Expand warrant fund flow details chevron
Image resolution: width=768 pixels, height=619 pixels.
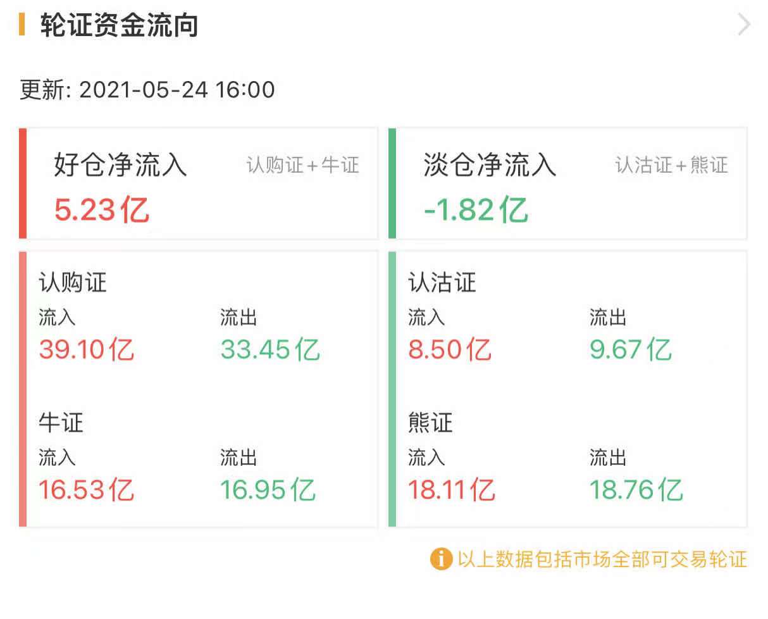[744, 25]
